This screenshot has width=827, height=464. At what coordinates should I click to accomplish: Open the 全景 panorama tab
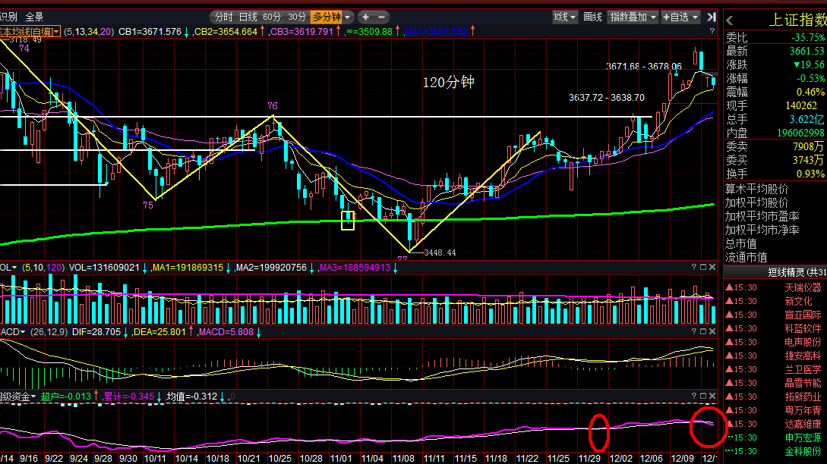34,17
